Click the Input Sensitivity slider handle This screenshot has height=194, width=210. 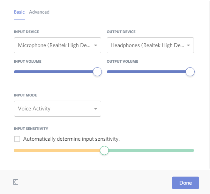click(104, 150)
